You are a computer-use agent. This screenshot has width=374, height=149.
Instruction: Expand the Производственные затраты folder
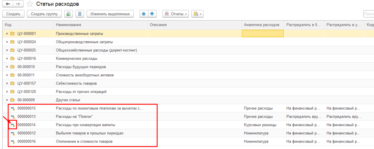7,34
